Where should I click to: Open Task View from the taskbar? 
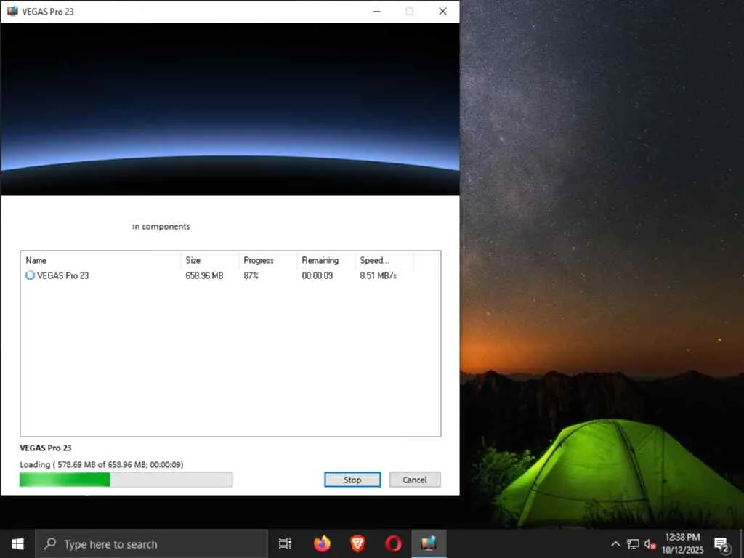tap(285, 543)
